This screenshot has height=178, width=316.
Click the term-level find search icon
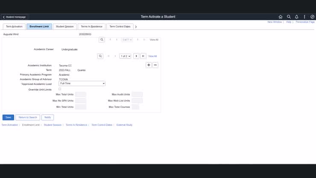point(100,56)
